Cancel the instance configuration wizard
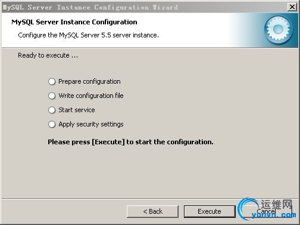300x225 pixels. (x=267, y=211)
